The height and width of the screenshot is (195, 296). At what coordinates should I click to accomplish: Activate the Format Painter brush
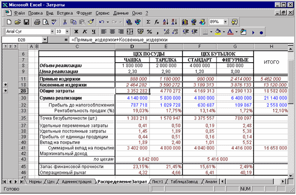(x=91, y=22)
